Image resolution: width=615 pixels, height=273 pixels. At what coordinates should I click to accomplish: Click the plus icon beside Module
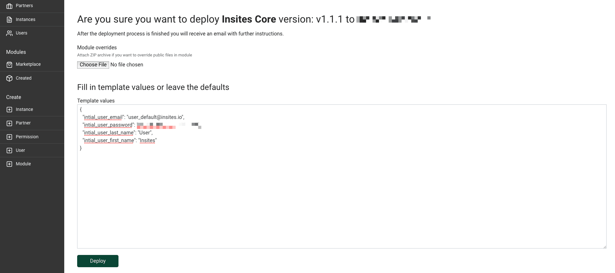(x=9, y=164)
